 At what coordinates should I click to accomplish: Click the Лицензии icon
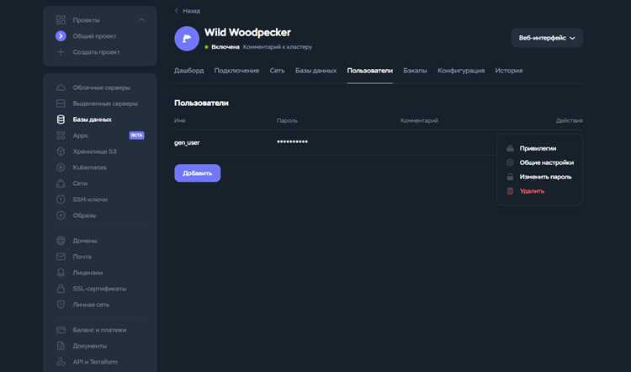pyautogui.click(x=61, y=273)
